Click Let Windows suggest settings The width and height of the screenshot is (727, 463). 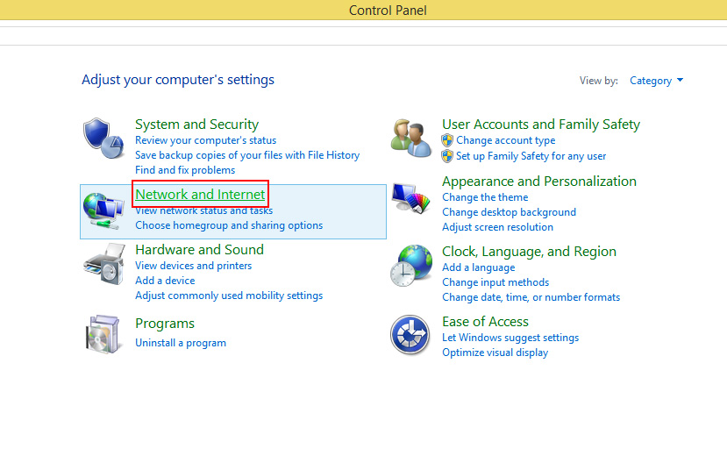[x=510, y=338]
